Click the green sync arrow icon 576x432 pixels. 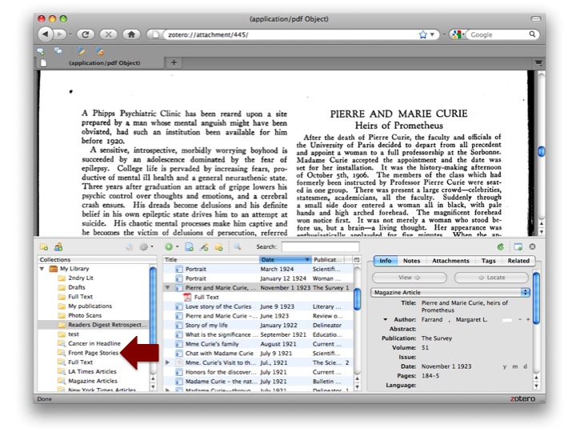(x=500, y=247)
